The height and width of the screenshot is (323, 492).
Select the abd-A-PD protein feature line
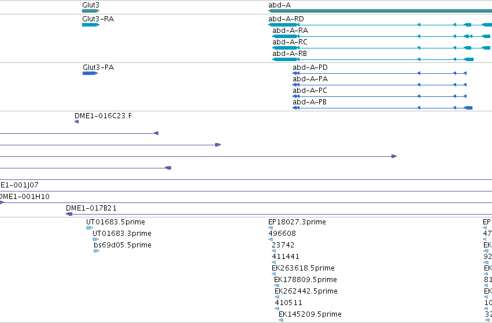379,73
